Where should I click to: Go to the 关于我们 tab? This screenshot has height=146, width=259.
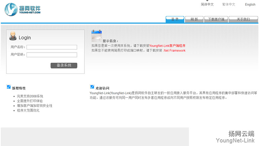point(243,19)
